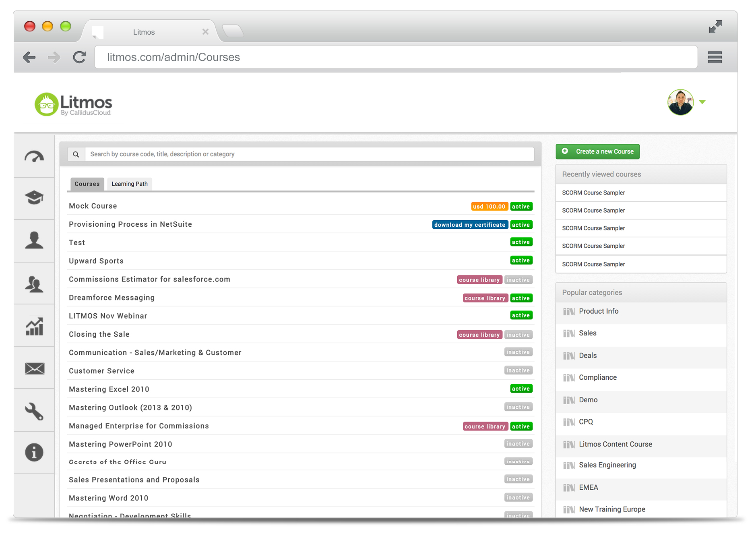Close the Litmos browser tab
The width and height of the screenshot is (754, 538).
pyautogui.click(x=205, y=31)
